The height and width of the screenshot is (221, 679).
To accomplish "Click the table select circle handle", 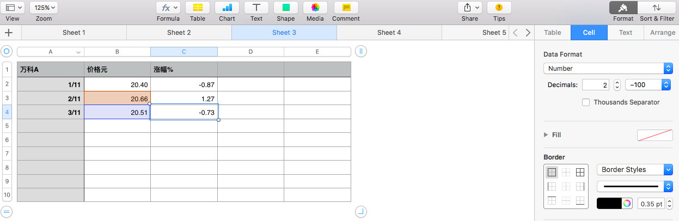I will click(7, 52).
